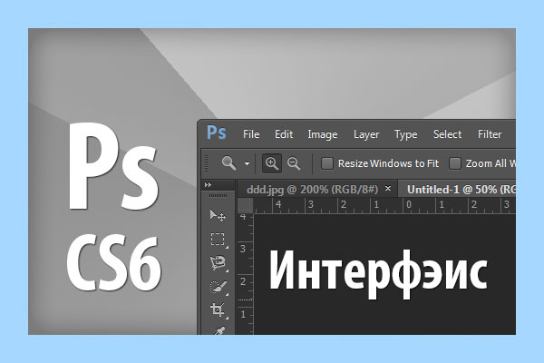This screenshot has width=544, height=363.
Task: Select the Move tool
Action: [218, 216]
